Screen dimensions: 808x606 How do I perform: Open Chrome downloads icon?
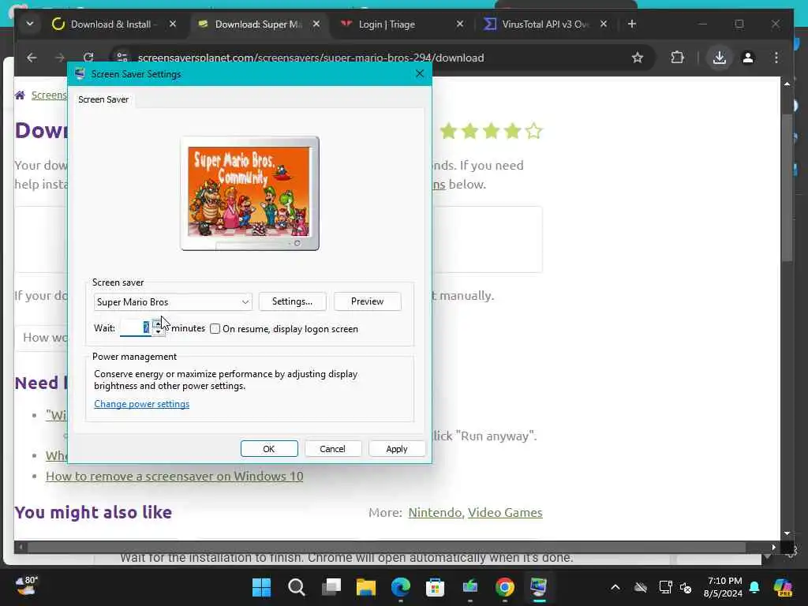(720, 58)
